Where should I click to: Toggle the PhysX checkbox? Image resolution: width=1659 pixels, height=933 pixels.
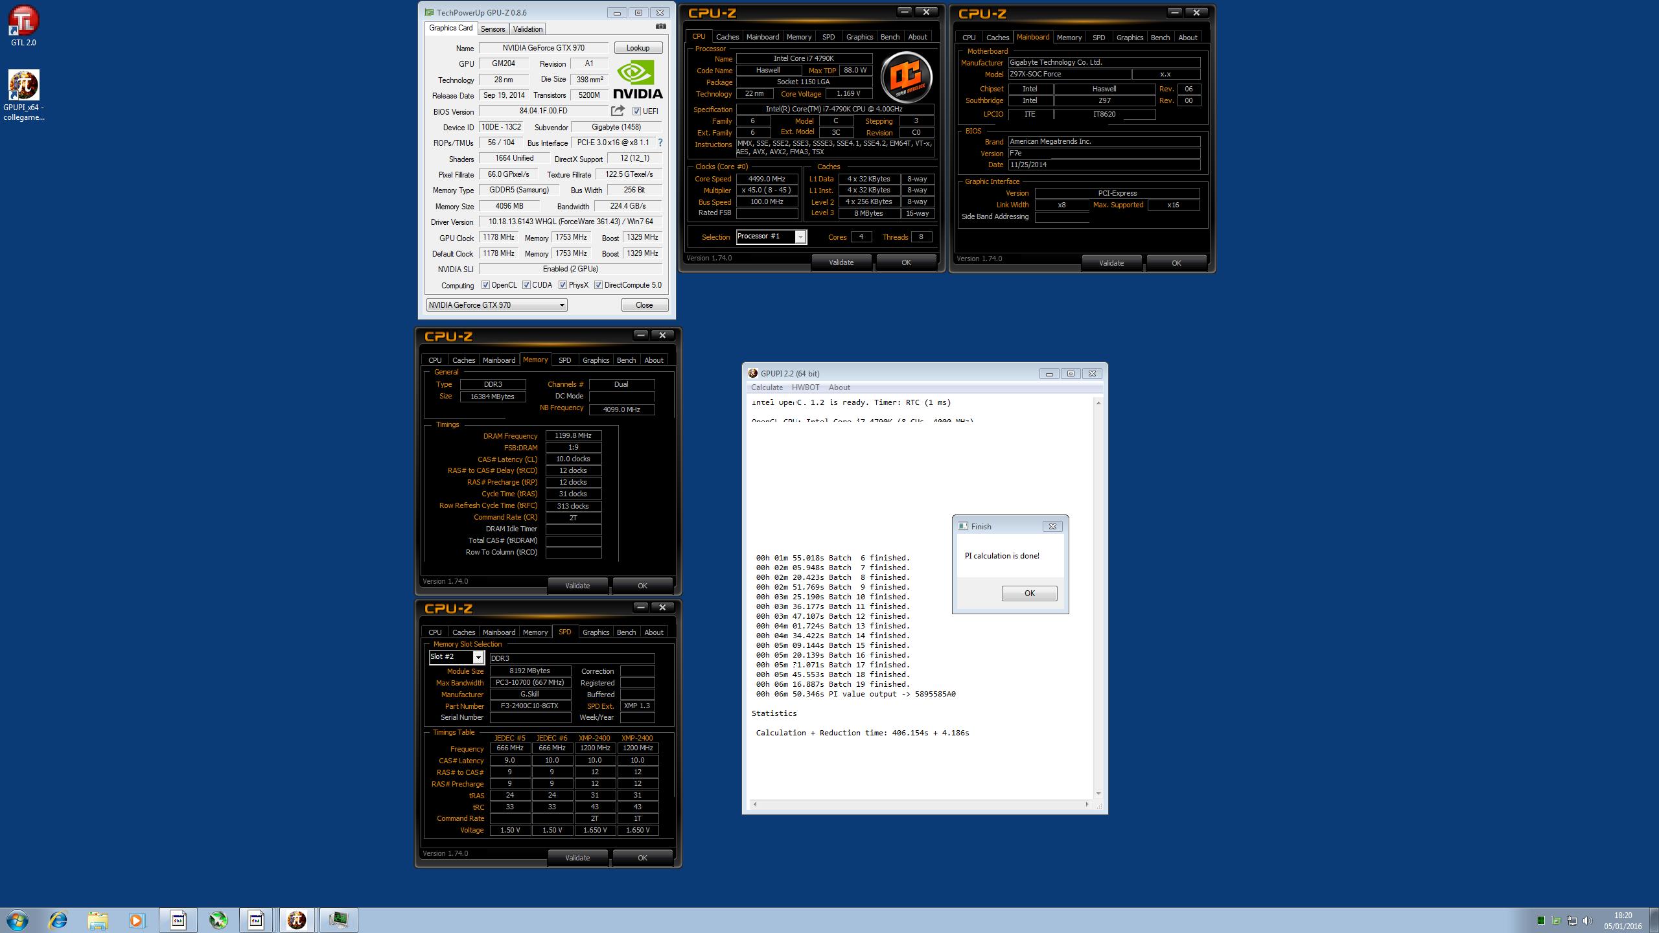pos(563,285)
